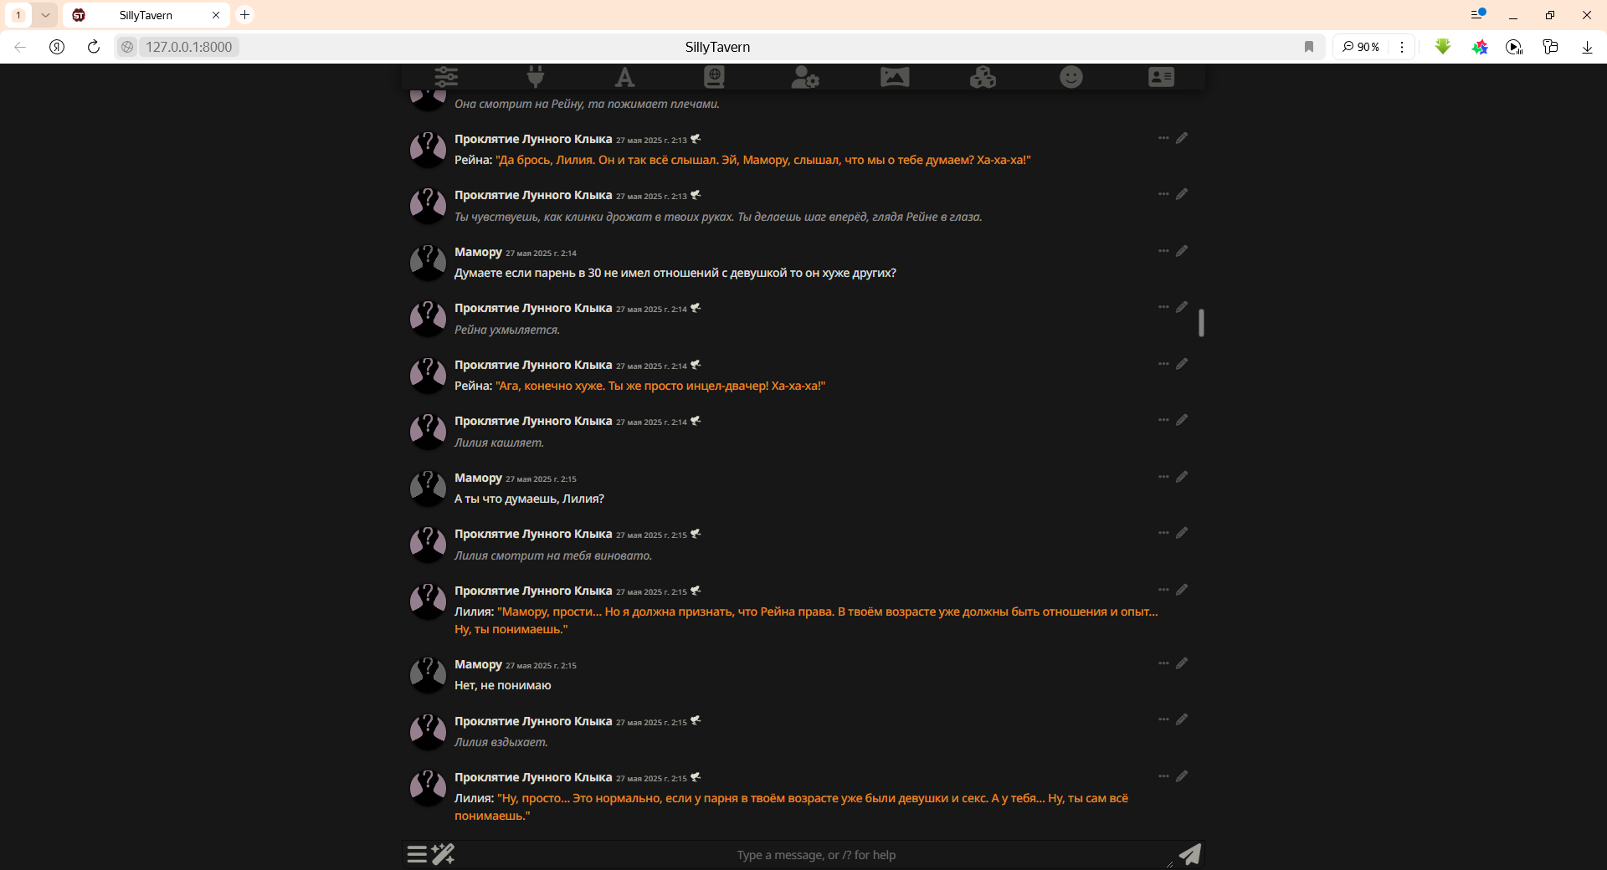The height and width of the screenshot is (870, 1607).
Task: Open background image selector icon
Action: [x=895, y=77]
